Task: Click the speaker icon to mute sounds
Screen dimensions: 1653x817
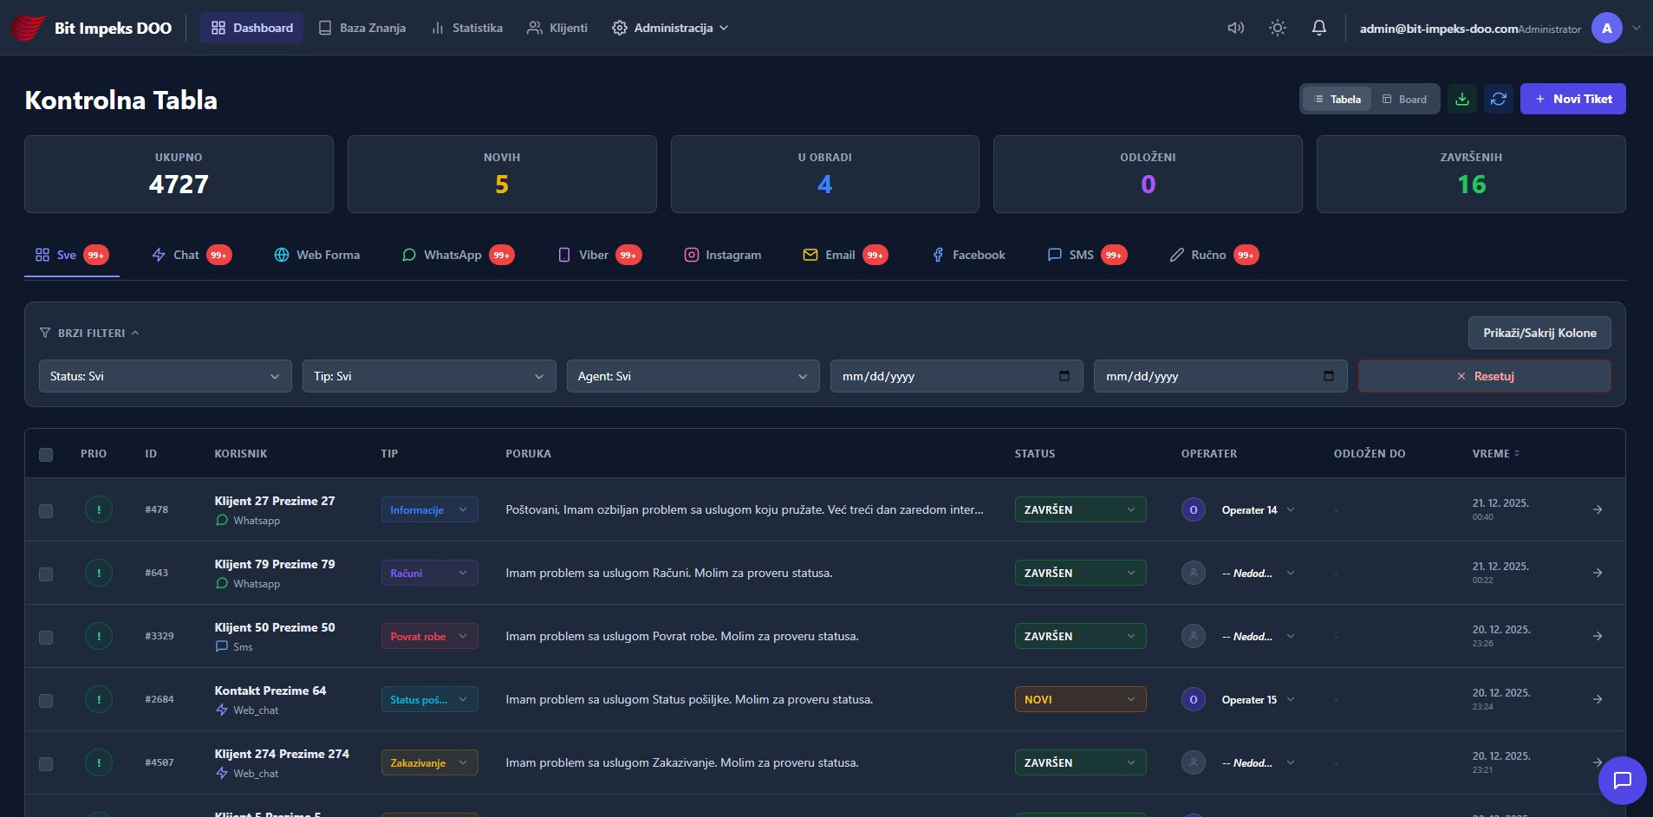Action: (1236, 27)
